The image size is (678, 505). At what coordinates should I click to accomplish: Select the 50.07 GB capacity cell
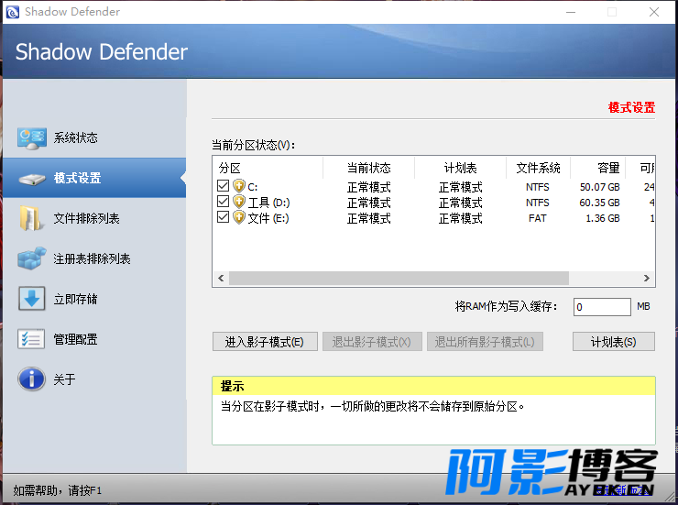(600, 187)
